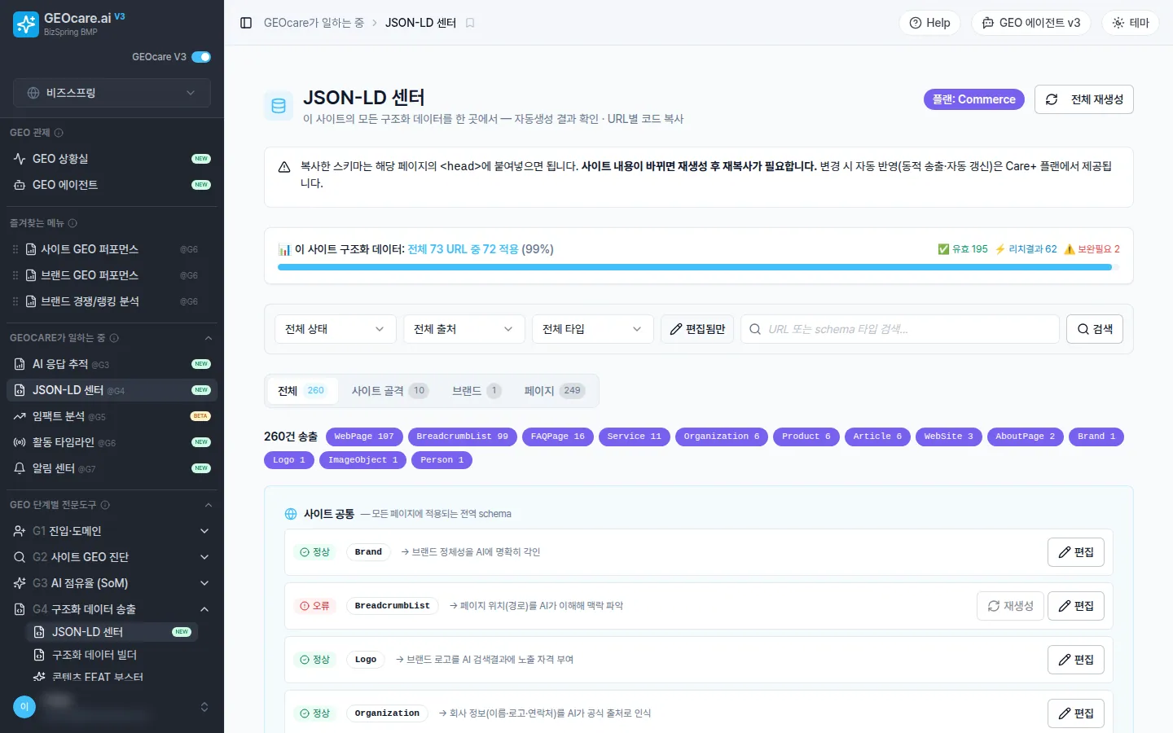Collapse the GEOCARE가 일하는 중 section

point(209,338)
